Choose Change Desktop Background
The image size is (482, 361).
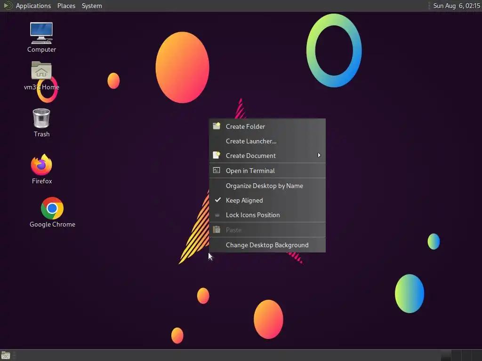pyautogui.click(x=267, y=245)
